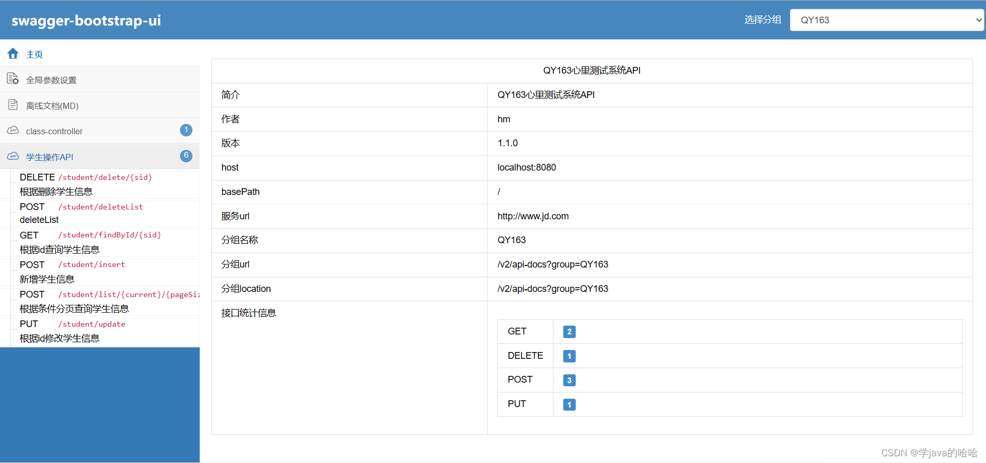
Task: Click the 简介 value cell
Action: pyautogui.click(x=730, y=95)
